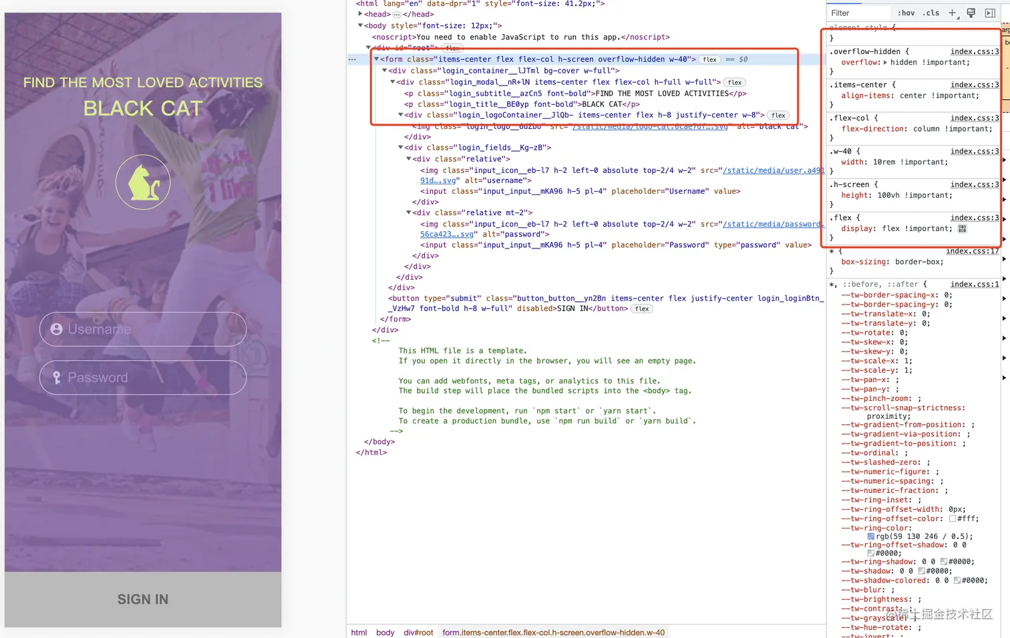Collapse the login_fields div node

[401, 148]
